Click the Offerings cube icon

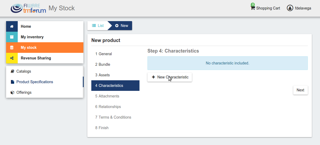click(12, 92)
